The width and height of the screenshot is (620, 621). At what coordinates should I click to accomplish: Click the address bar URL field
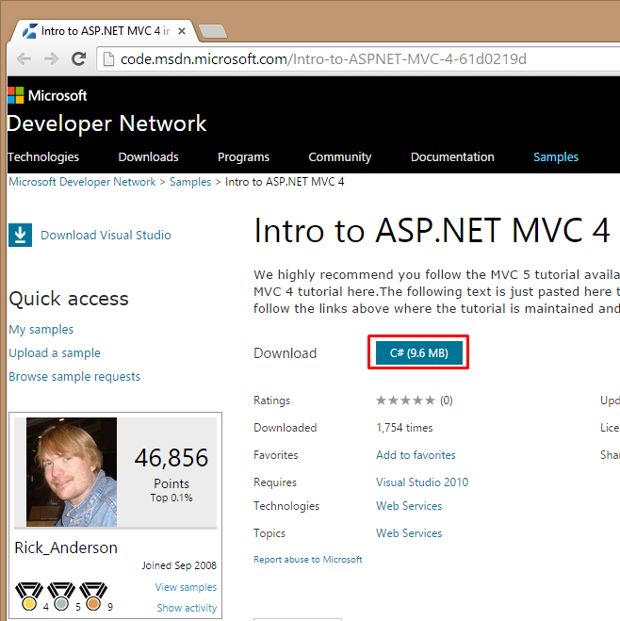coord(358,59)
